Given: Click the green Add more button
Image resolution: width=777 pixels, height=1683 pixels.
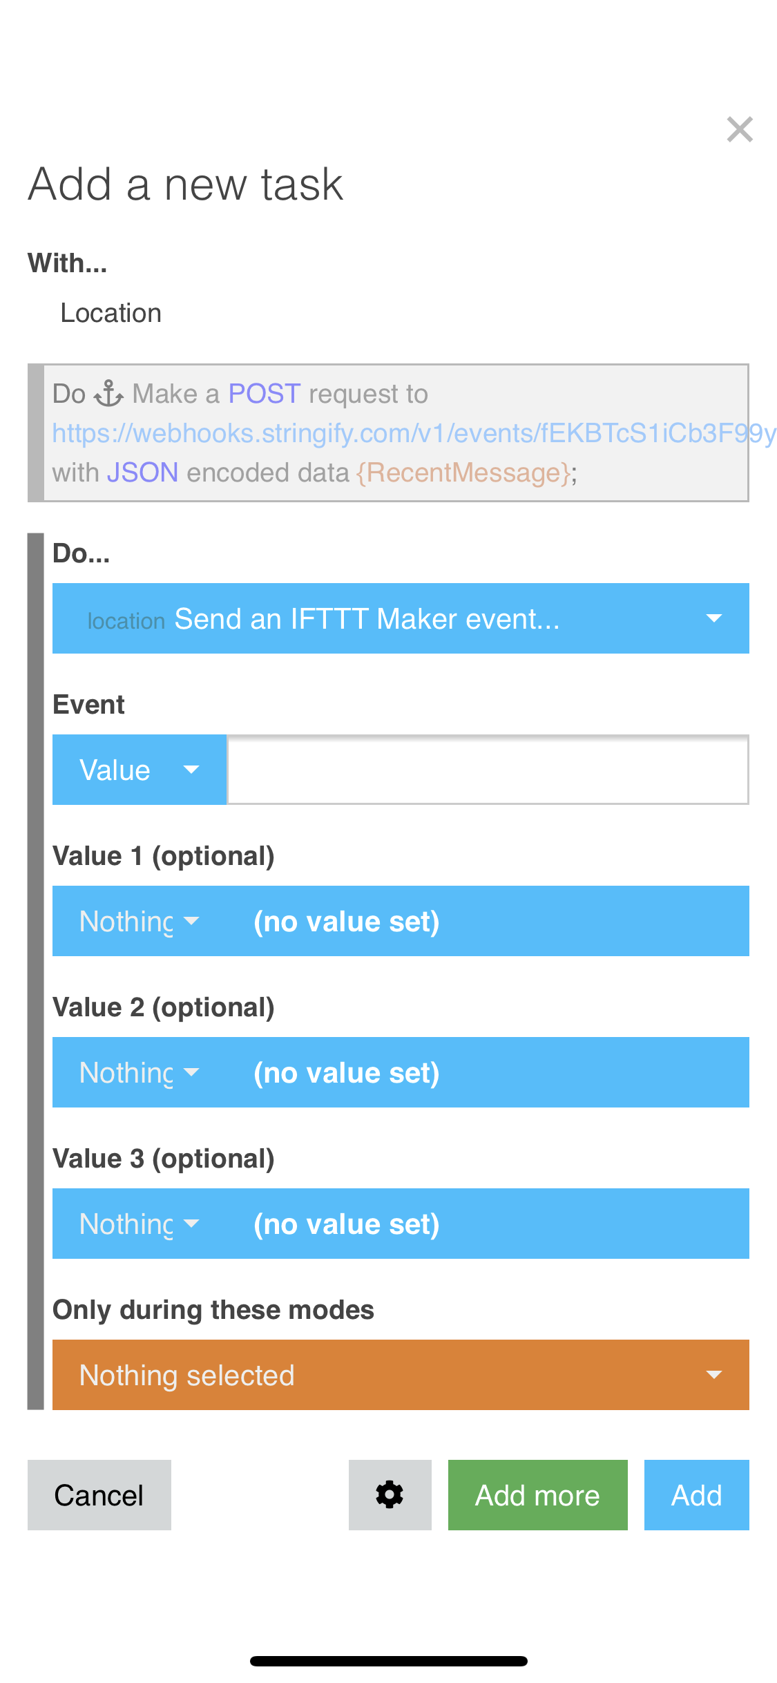Looking at the screenshot, I should pyautogui.click(x=538, y=1495).
